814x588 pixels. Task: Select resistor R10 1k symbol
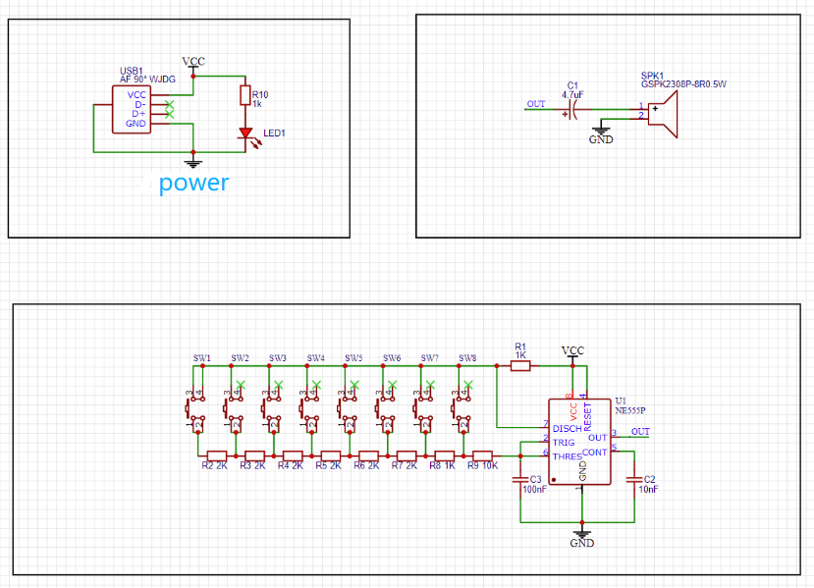coord(244,96)
